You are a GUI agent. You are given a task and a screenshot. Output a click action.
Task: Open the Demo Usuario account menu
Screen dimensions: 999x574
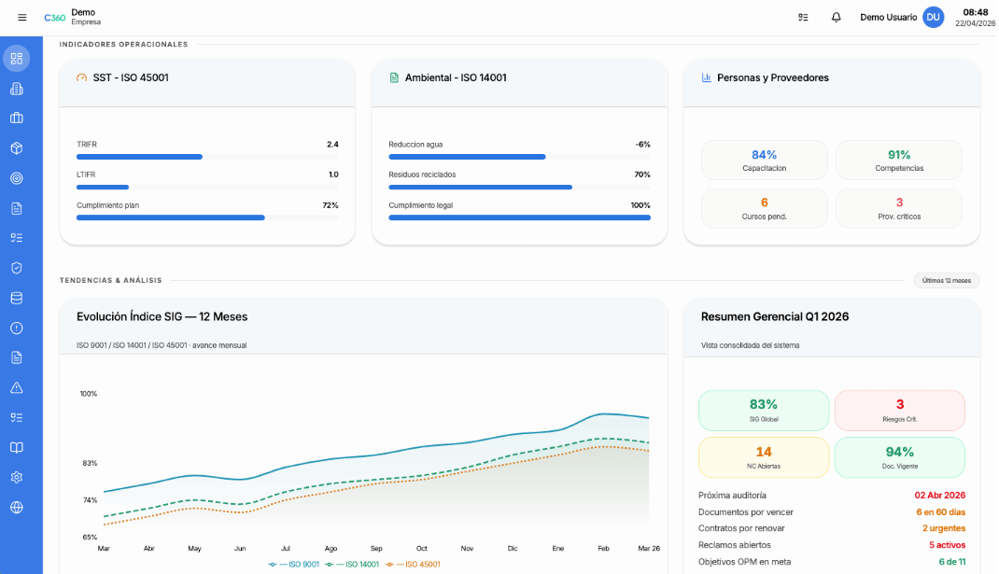[x=901, y=17]
